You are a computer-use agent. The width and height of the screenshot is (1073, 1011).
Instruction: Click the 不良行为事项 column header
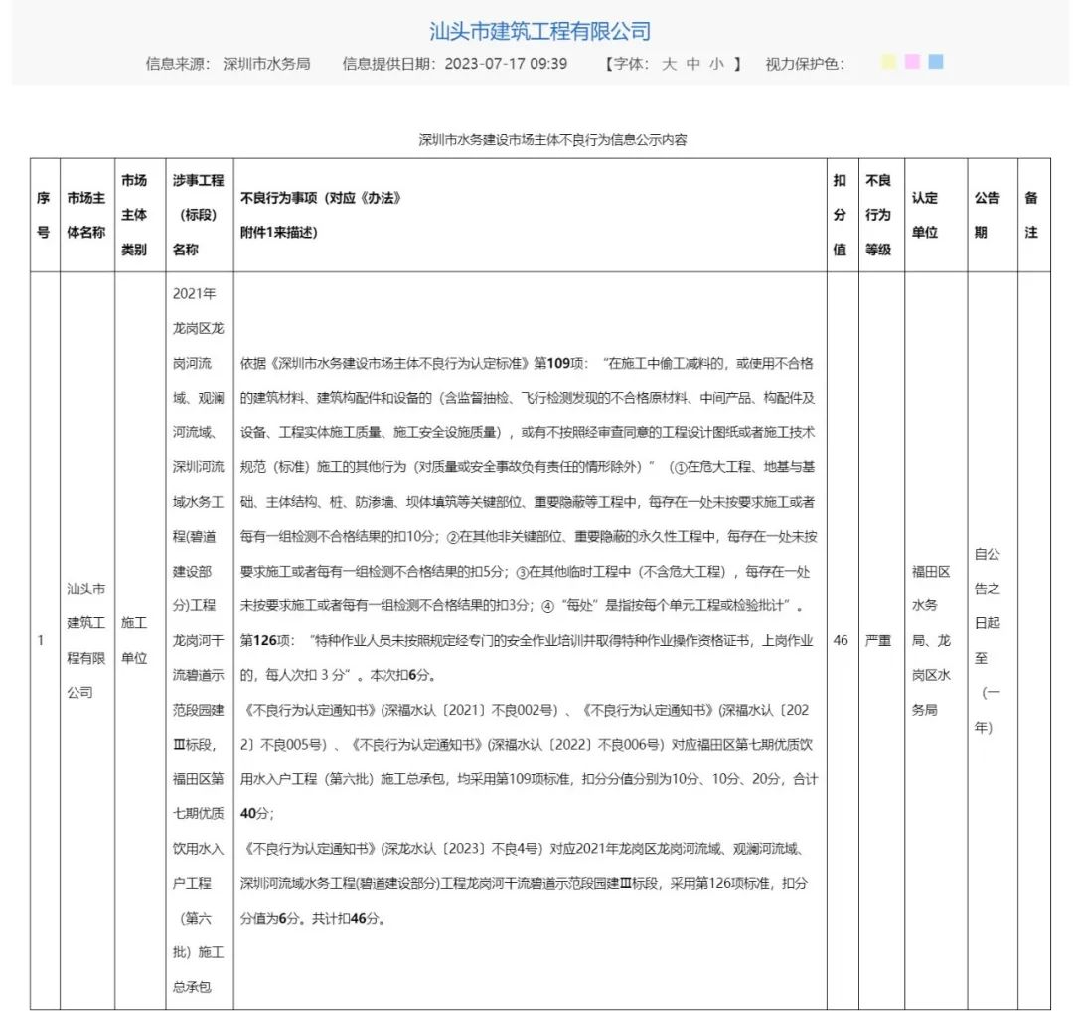pyautogui.click(x=530, y=215)
